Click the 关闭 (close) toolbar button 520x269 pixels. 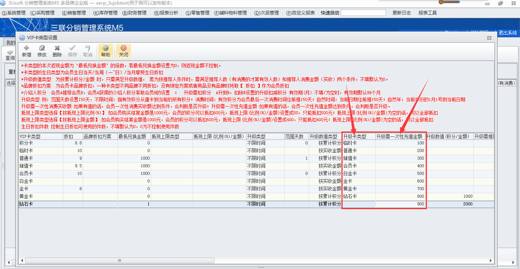[124, 51]
